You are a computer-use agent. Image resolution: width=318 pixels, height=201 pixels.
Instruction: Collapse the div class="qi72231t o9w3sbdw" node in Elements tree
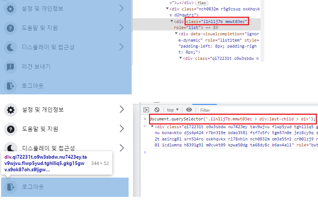(x=181, y=58)
